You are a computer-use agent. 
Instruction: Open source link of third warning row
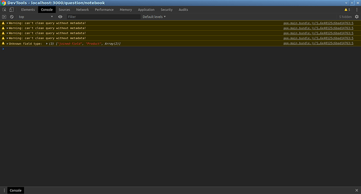pos(318,33)
